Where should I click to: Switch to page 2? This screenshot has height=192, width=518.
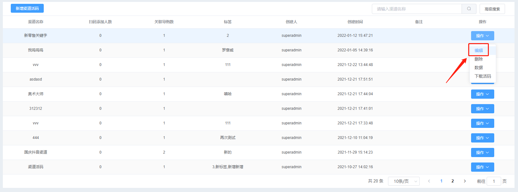[x=453, y=181]
